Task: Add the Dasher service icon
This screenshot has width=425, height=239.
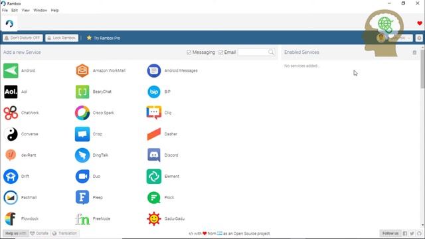Action: [153, 134]
